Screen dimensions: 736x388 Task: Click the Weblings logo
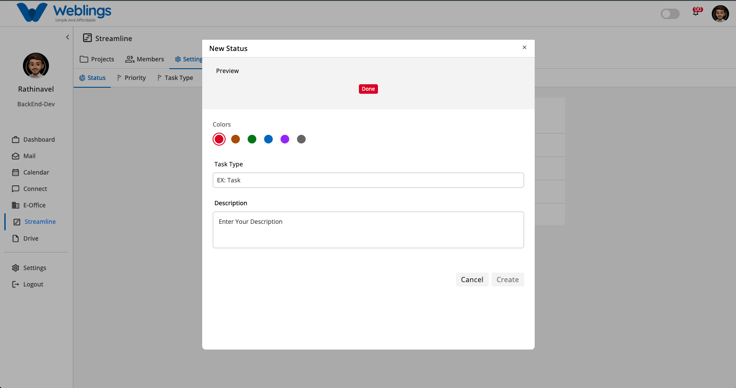[64, 13]
